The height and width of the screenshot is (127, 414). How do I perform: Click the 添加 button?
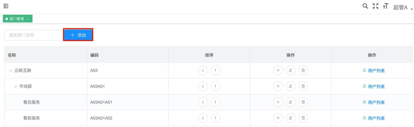click(78, 35)
